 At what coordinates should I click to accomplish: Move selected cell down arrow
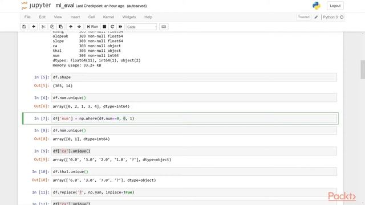(79, 27)
